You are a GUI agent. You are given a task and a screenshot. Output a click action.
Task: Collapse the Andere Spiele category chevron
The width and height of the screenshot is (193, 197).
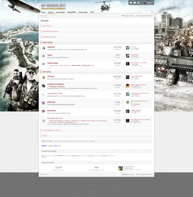[149, 43]
